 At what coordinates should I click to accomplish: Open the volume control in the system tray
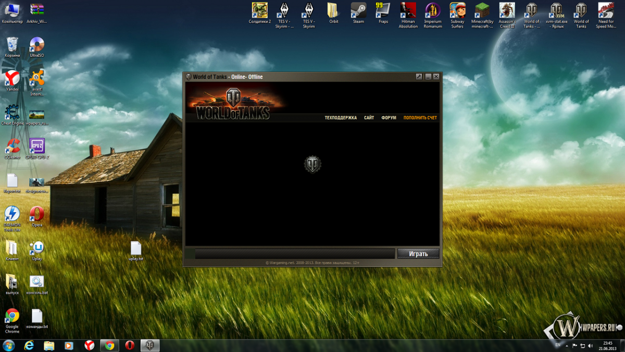(x=590, y=346)
